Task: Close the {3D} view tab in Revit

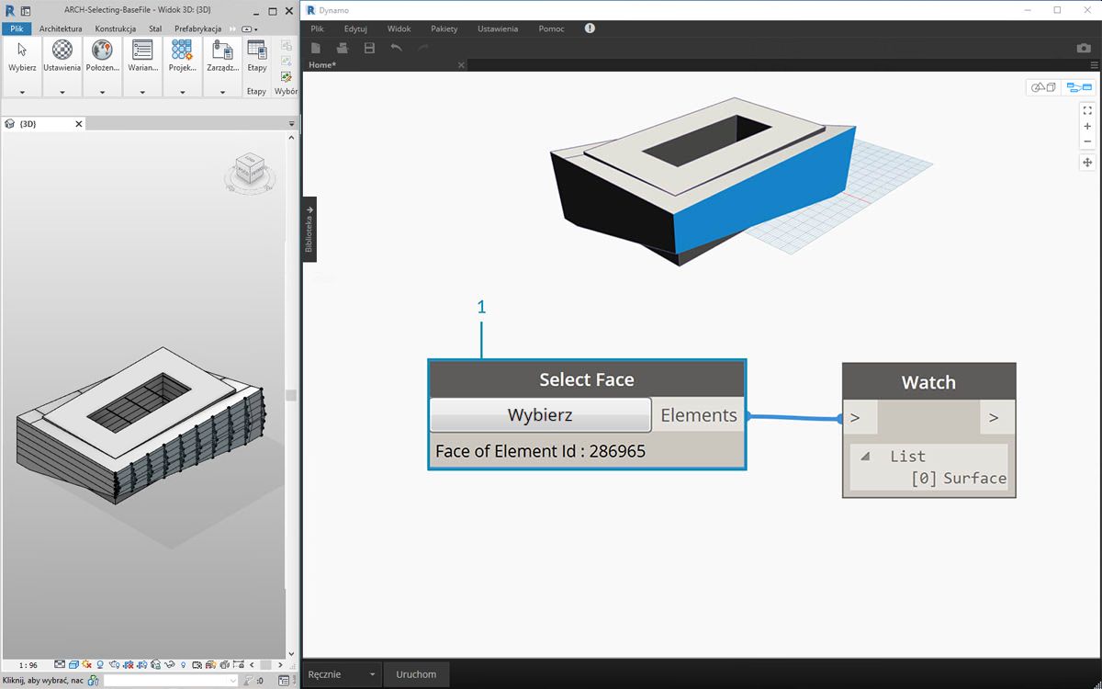Action: coord(79,123)
